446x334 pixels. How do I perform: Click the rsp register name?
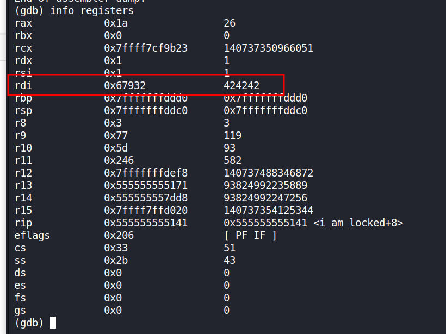click(x=23, y=111)
